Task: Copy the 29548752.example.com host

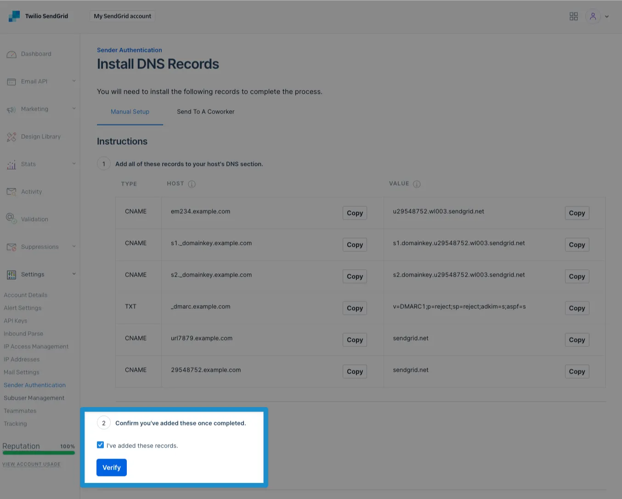Action: (355, 372)
